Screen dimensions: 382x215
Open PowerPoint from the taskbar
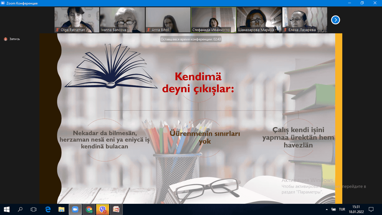pos(116,209)
